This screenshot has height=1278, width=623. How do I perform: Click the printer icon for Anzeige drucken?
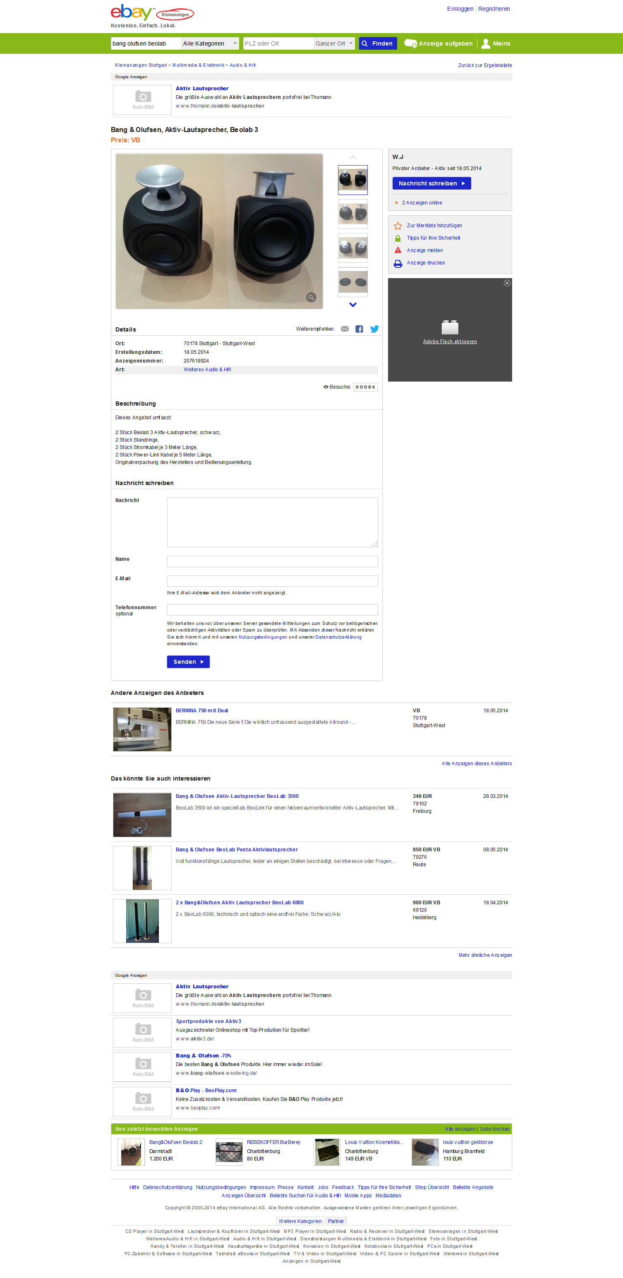[x=398, y=264]
